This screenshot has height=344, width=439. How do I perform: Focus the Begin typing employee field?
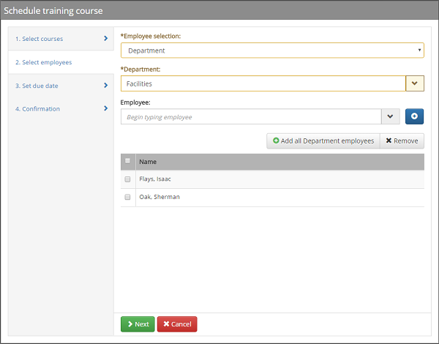coord(250,117)
